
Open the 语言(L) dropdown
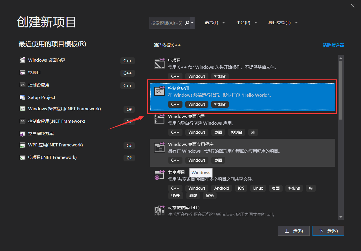[x=215, y=23]
